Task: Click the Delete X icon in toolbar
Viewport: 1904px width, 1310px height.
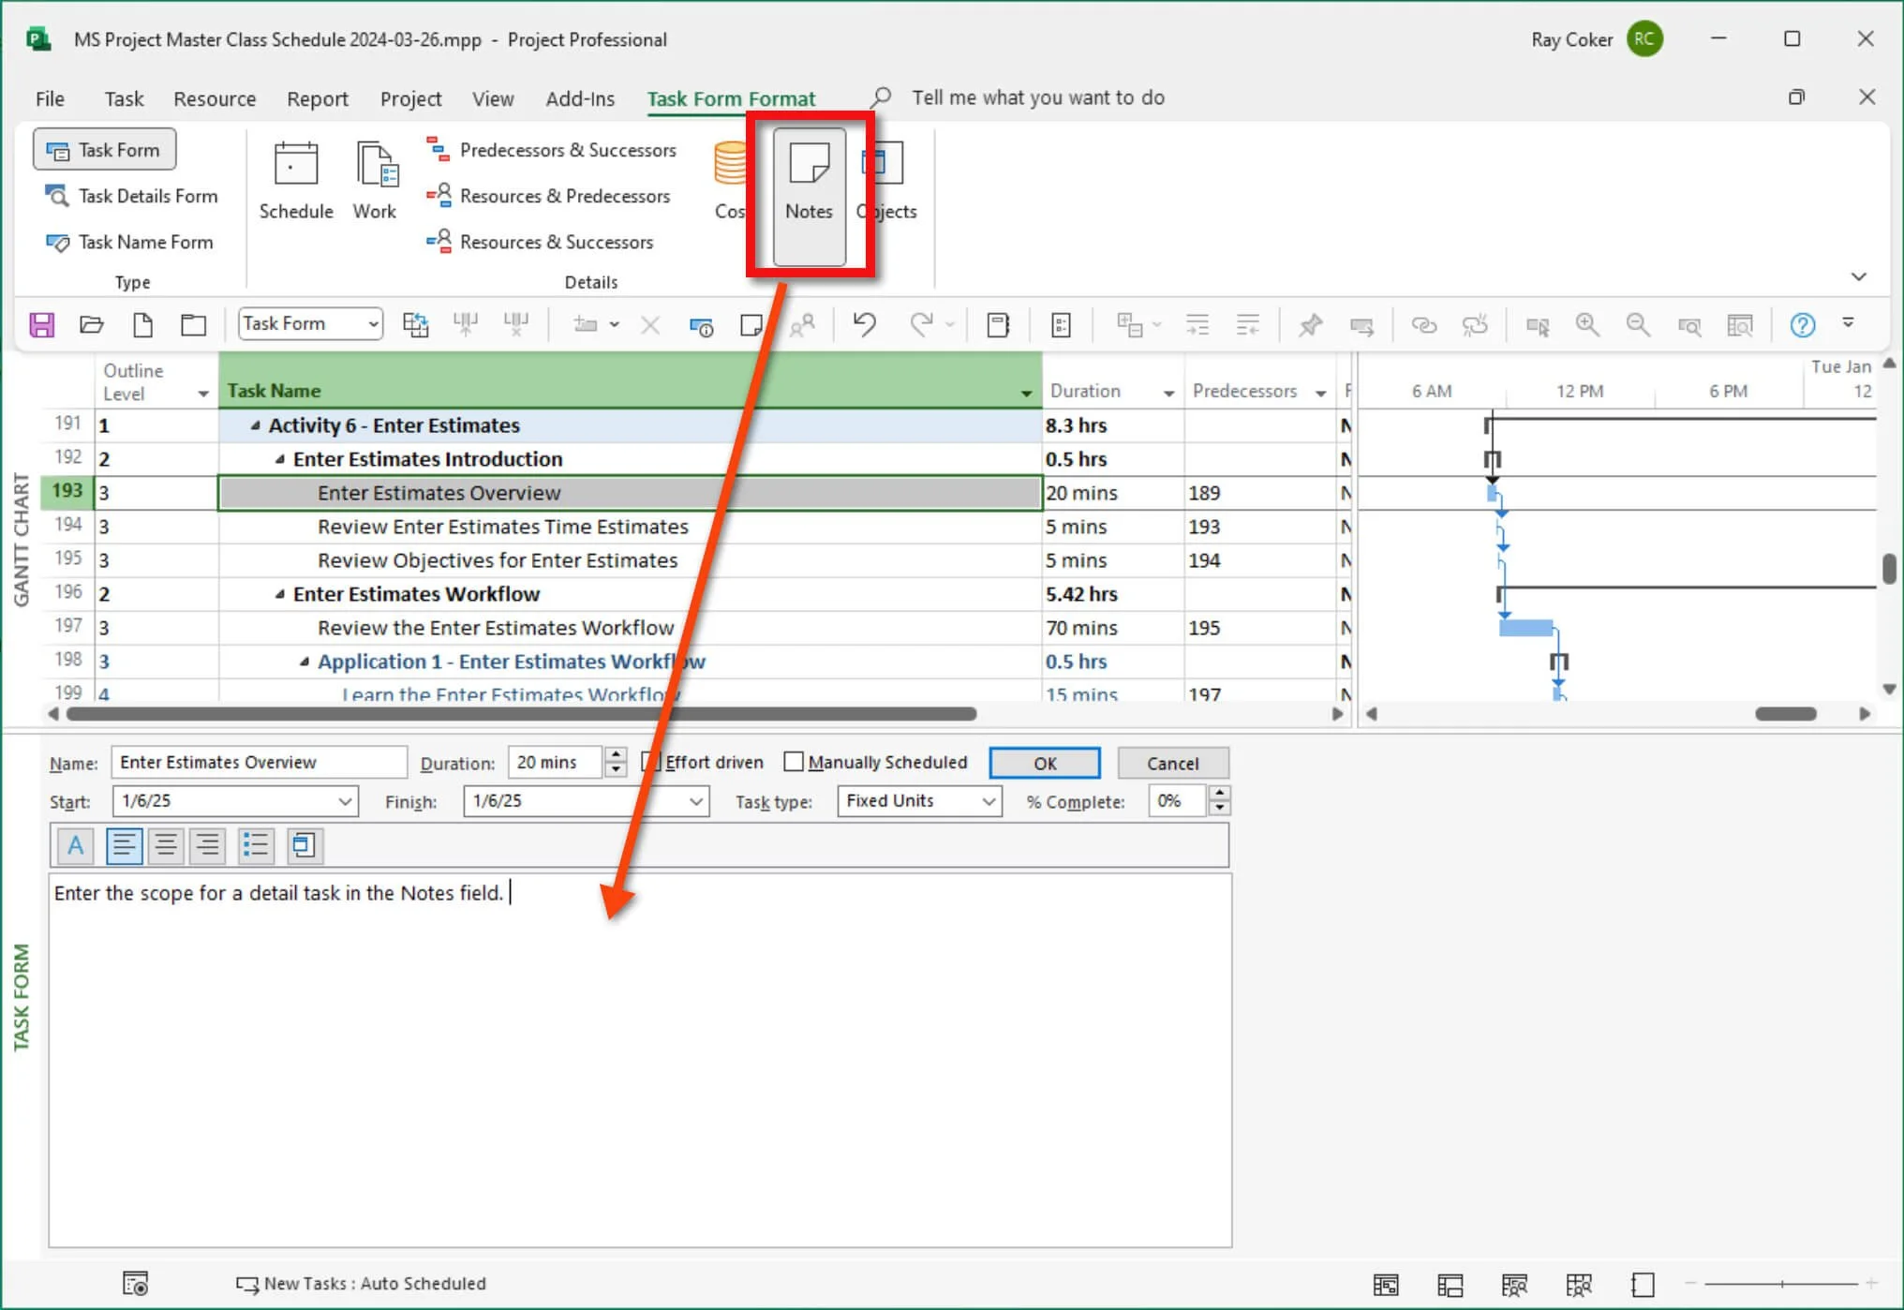Action: point(650,325)
